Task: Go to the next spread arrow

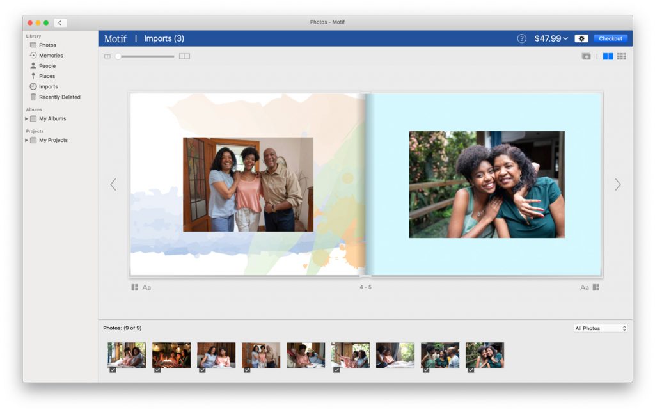Action: point(617,184)
